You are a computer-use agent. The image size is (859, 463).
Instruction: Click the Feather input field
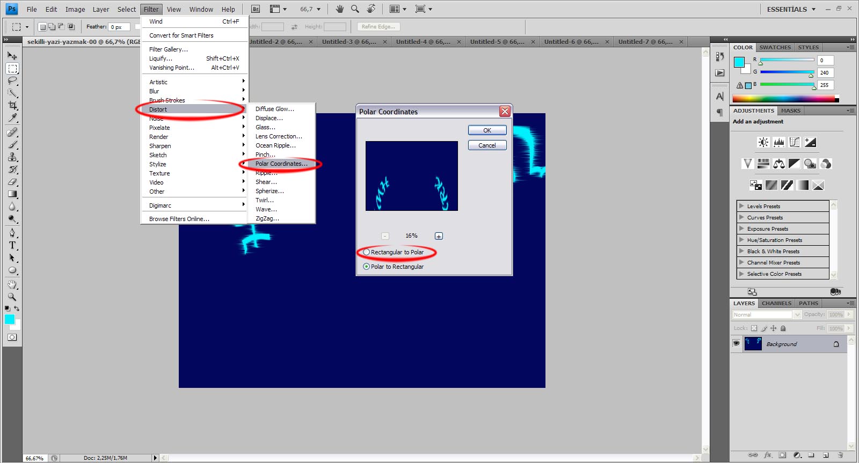pyautogui.click(x=119, y=27)
